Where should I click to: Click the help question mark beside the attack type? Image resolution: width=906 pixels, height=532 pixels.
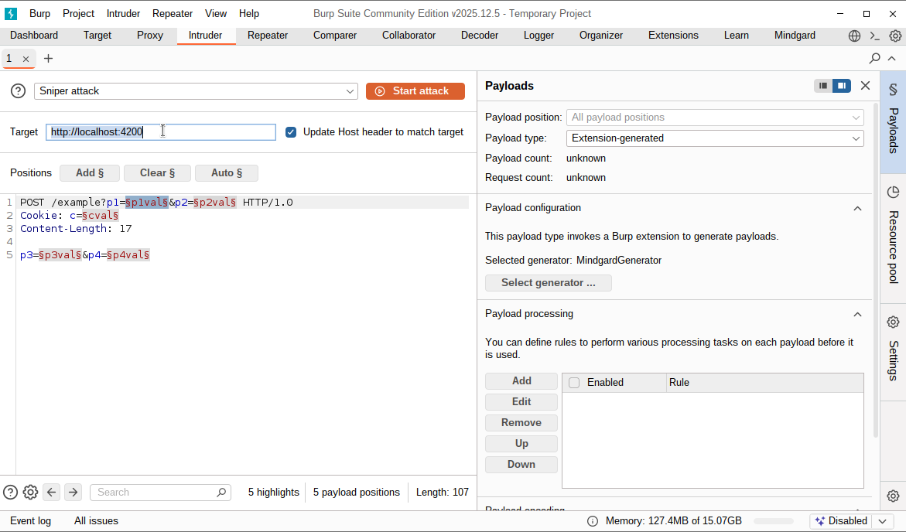(x=17, y=91)
